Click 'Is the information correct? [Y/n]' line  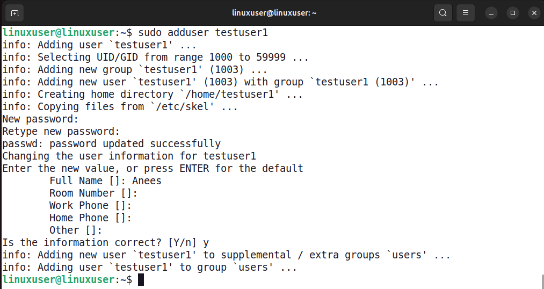click(105, 243)
